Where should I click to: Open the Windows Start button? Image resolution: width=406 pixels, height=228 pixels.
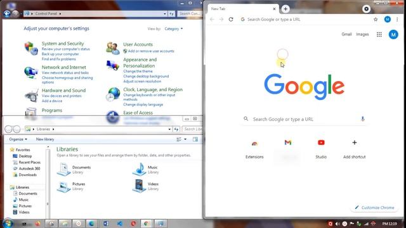8,223
